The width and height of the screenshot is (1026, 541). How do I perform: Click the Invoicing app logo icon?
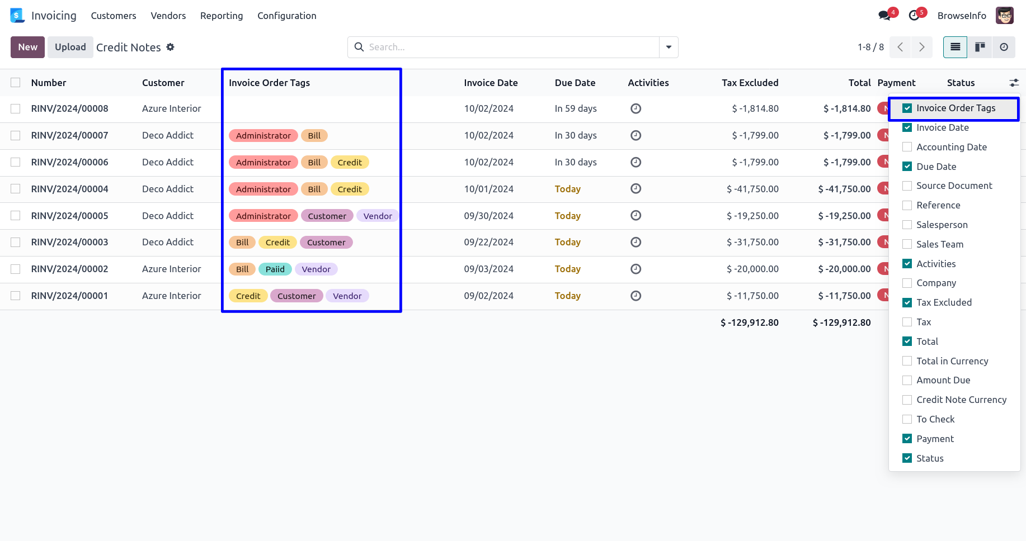(x=17, y=16)
